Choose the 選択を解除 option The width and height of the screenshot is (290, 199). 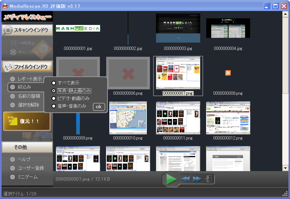(25, 105)
